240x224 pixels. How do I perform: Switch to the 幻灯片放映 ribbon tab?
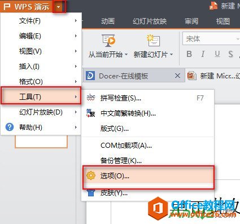pyautogui.click(x=150, y=21)
